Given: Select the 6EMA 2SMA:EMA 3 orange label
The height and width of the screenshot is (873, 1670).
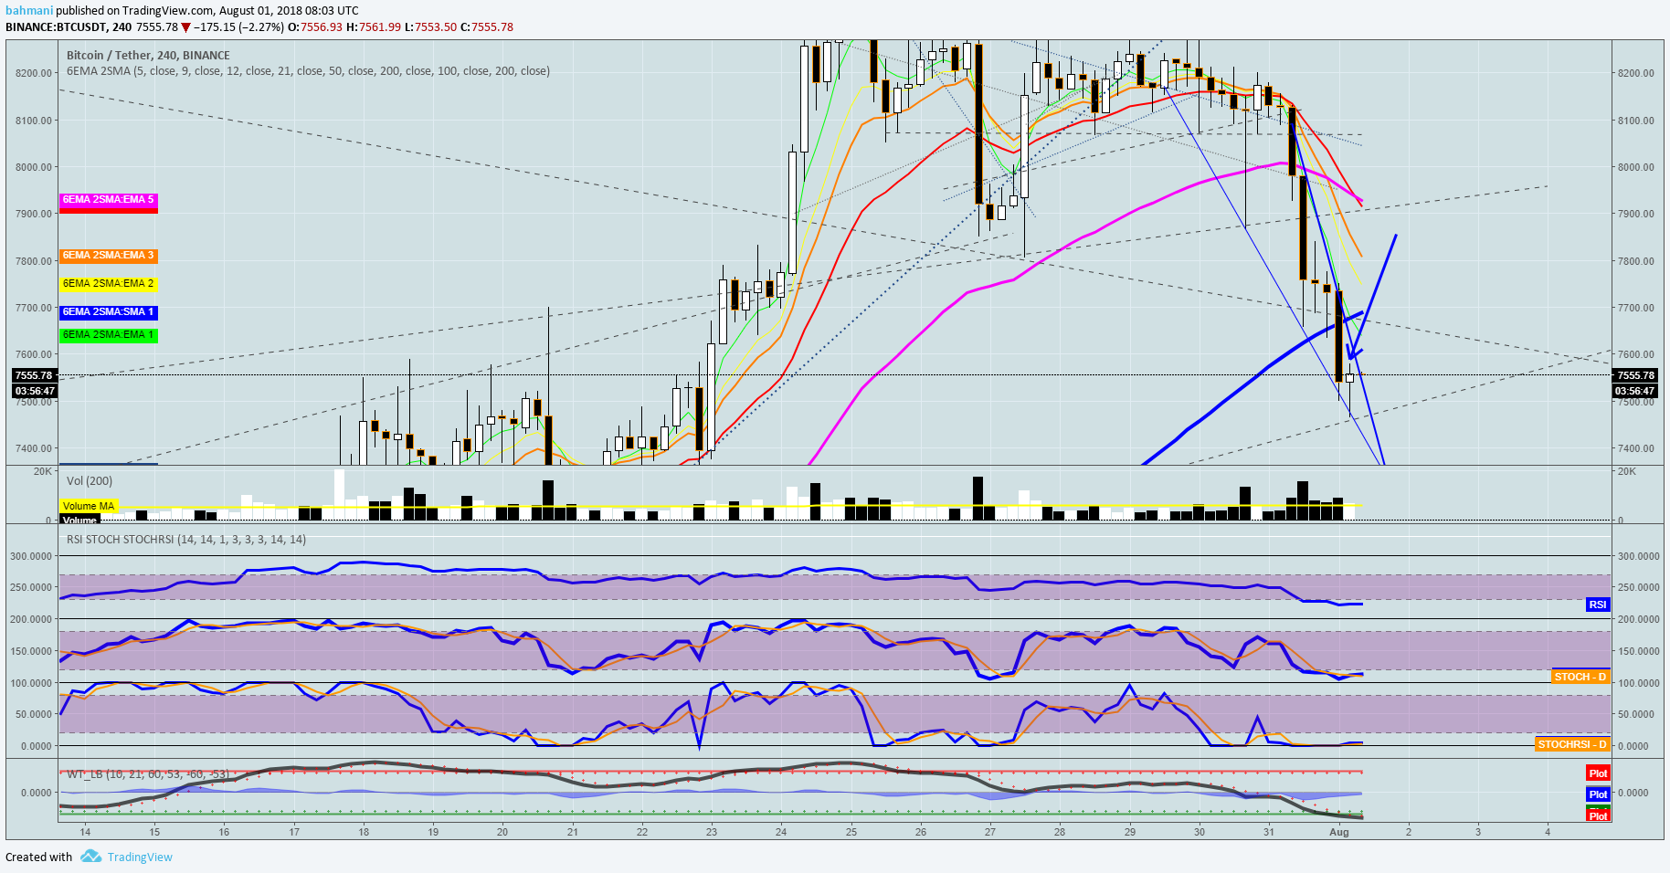Looking at the screenshot, I should tap(109, 256).
